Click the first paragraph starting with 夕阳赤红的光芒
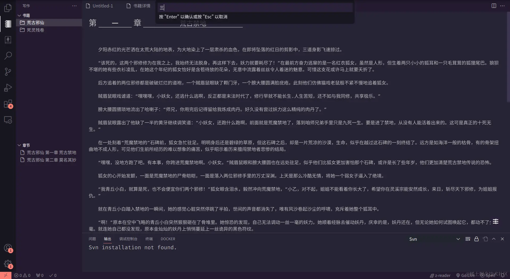 click(221, 50)
